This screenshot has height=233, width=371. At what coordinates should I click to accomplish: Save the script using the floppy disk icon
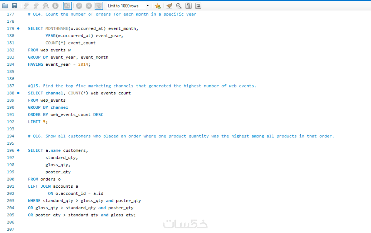(x=14, y=6)
